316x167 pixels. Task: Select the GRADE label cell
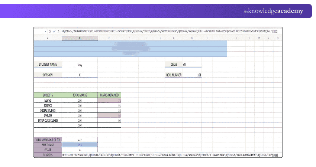(x=48, y=150)
